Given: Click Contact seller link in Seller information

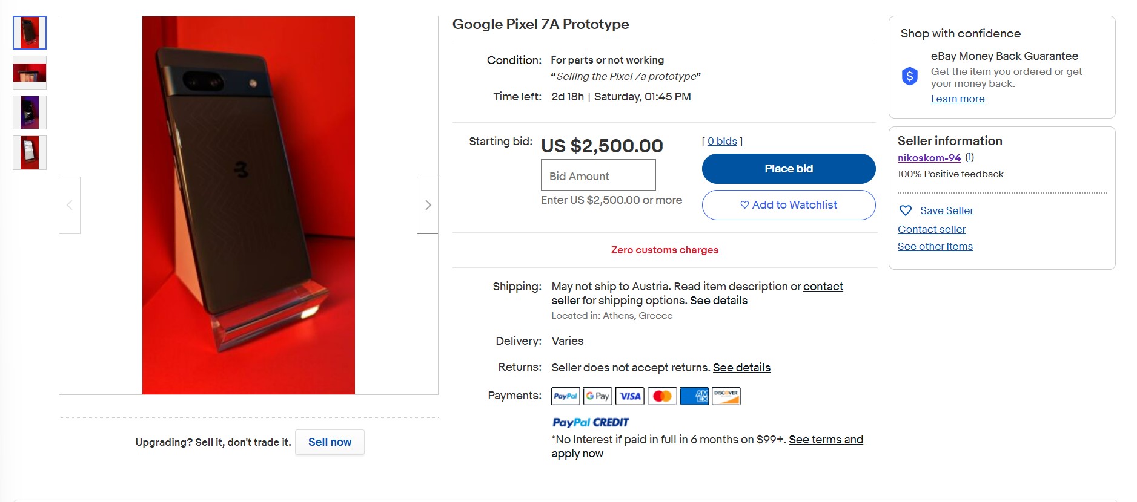Looking at the screenshot, I should [x=931, y=229].
